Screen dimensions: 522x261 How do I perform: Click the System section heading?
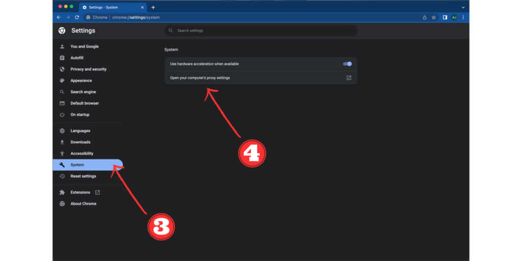(171, 49)
